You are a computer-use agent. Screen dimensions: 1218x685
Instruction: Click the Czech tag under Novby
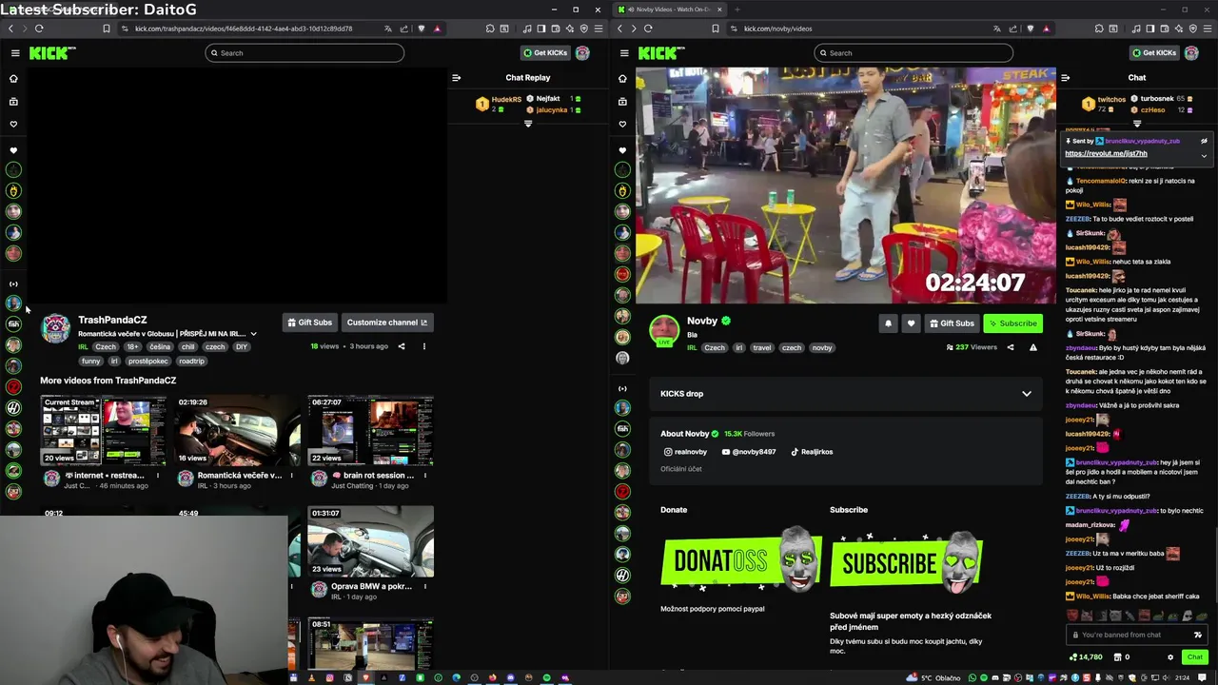pos(715,348)
